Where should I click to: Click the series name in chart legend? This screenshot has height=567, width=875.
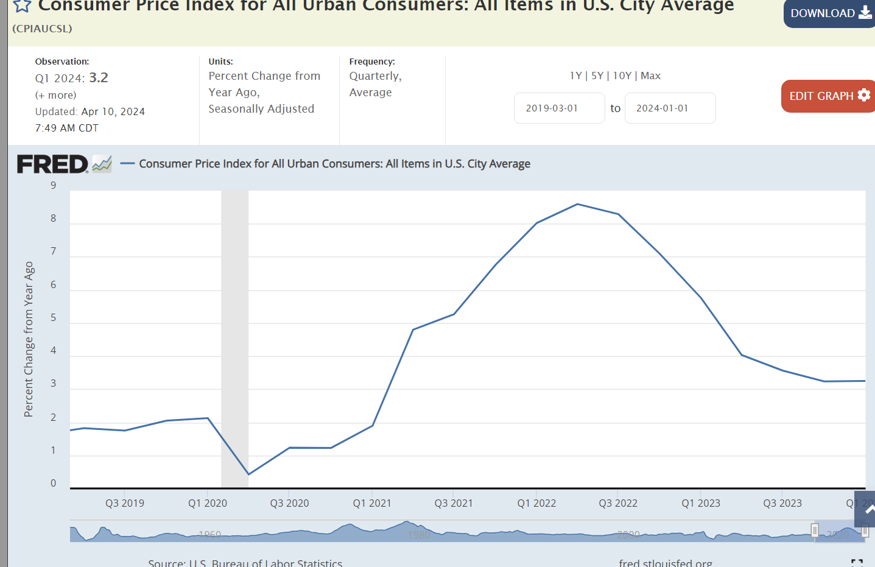334,164
